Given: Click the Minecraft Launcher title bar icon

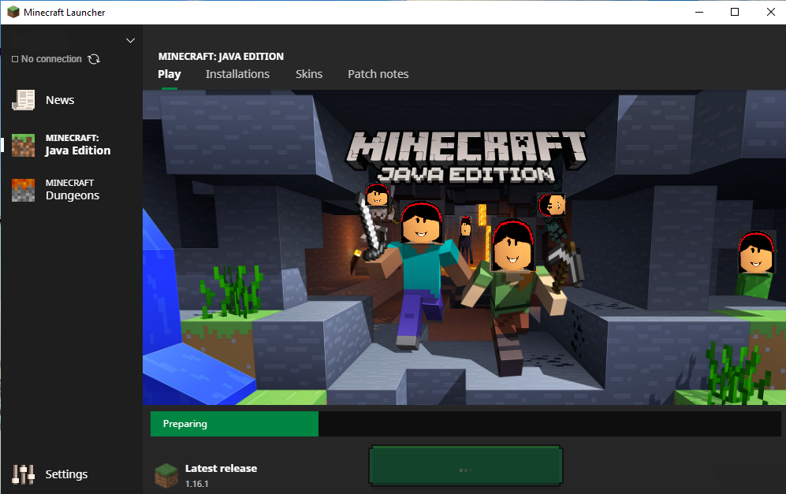Looking at the screenshot, I should pyautogui.click(x=13, y=12).
